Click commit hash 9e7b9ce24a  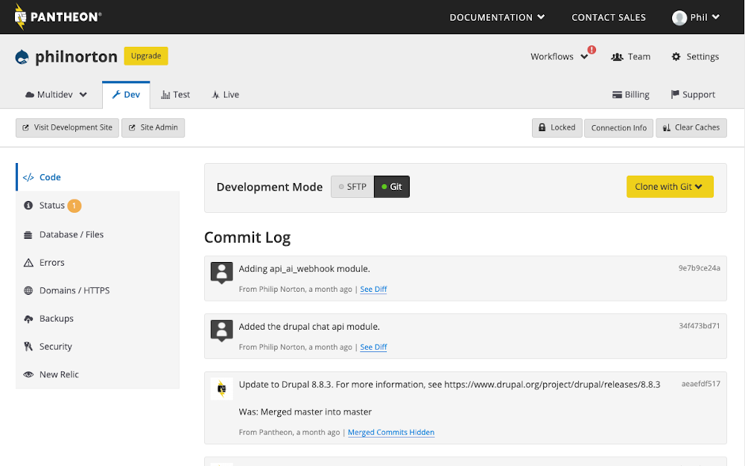coord(700,268)
